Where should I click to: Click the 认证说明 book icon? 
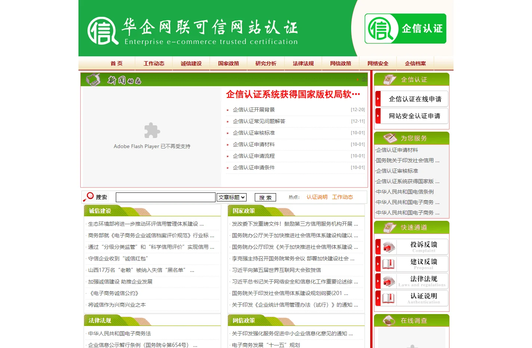(389, 298)
